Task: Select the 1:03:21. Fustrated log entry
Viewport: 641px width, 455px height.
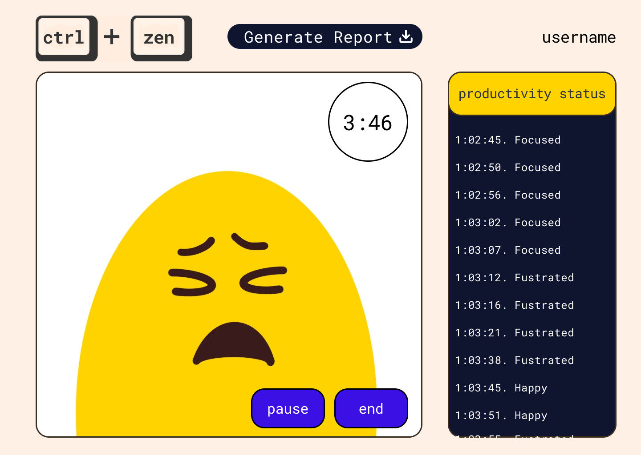Action: (515, 333)
